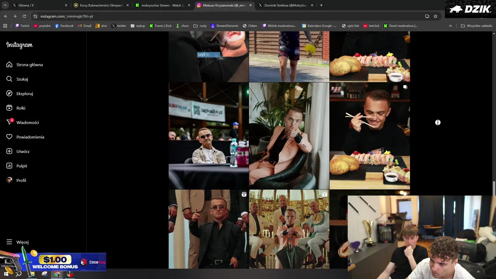Open Wiadomości with unread badge

point(22,122)
